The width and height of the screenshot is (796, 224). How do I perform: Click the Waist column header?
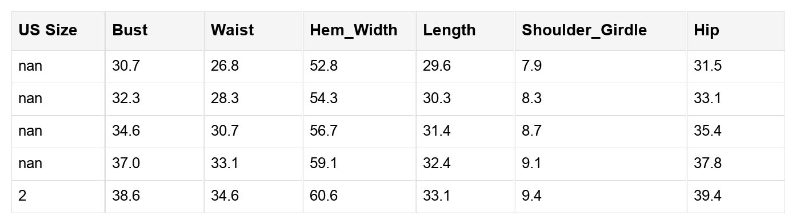253,31
